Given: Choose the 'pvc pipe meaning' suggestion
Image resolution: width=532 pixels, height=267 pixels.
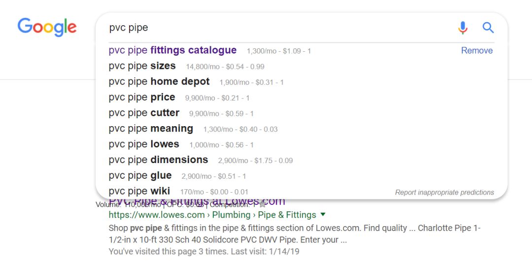Looking at the screenshot, I should coord(151,129).
